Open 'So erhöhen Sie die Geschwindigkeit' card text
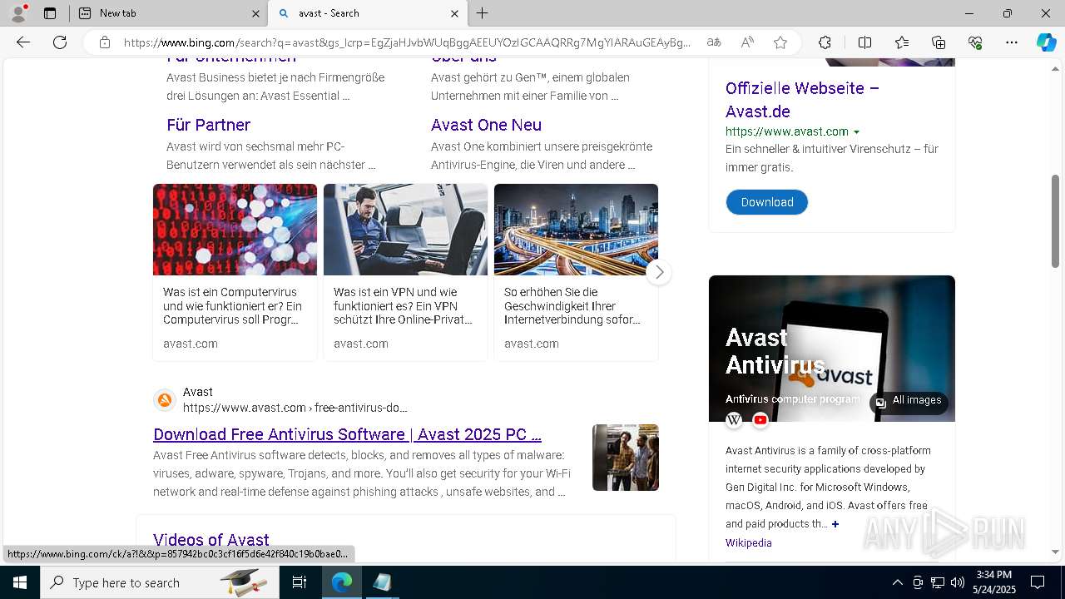This screenshot has width=1065, height=599. tap(572, 306)
